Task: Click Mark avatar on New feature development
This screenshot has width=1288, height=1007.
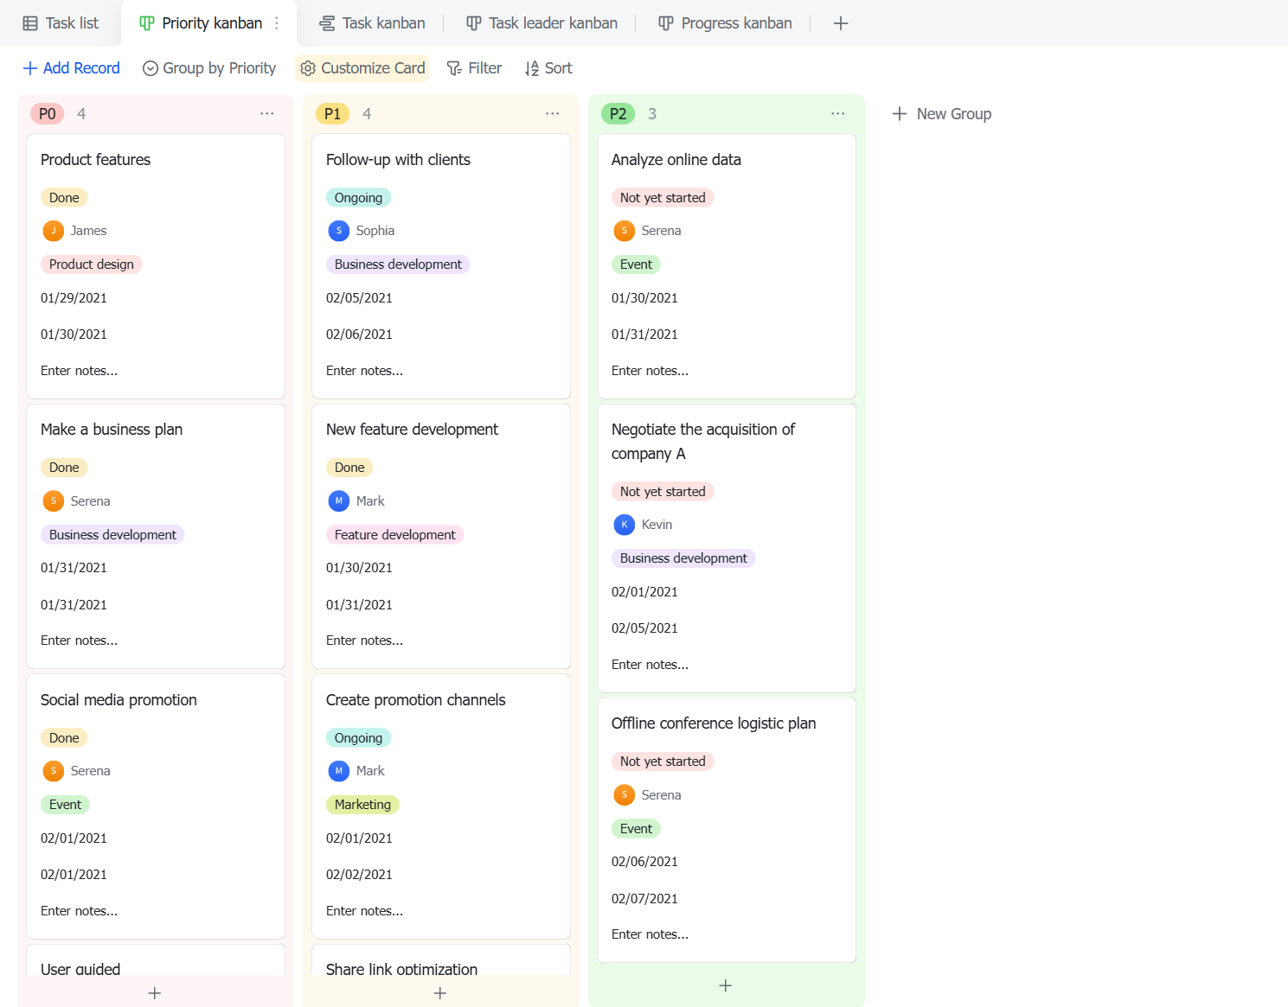Action: pyautogui.click(x=339, y=501)
